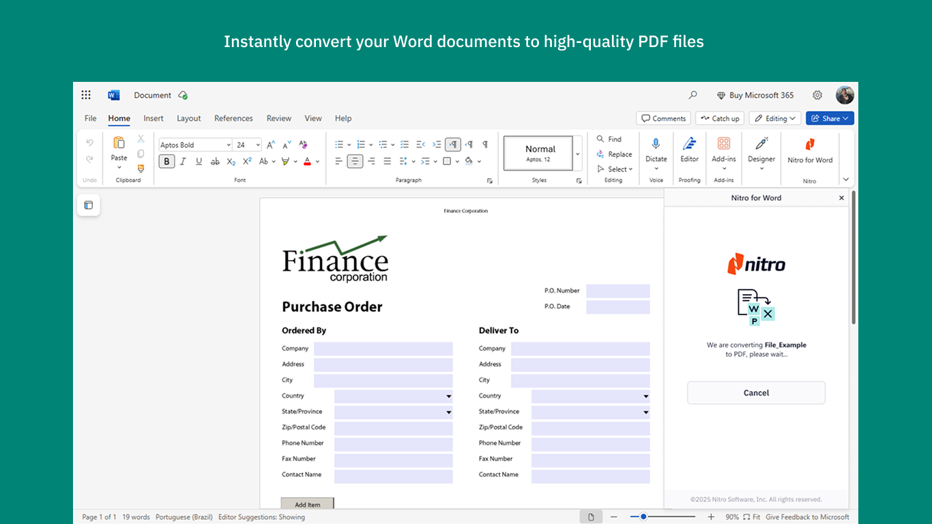
Task: Cut selection with scissors icon
Action: pyautogui.click(x=141, y=139)
